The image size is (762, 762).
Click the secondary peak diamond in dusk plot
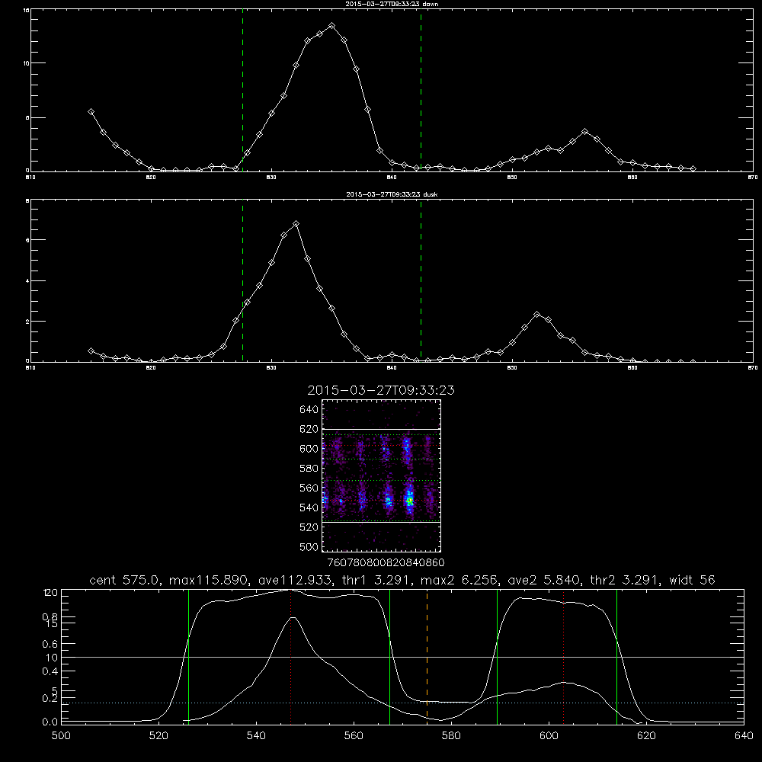[x=536, y=315]
